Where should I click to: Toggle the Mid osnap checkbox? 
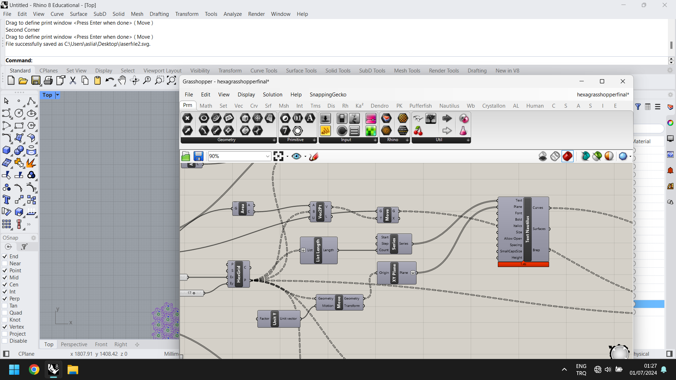[5, 278]
